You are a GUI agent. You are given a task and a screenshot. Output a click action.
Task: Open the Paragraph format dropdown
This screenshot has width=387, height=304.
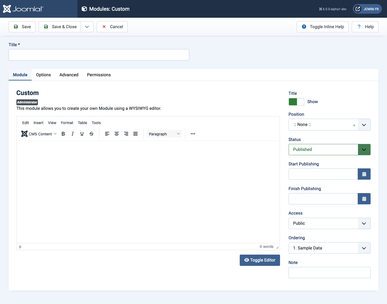pos(164,134)
